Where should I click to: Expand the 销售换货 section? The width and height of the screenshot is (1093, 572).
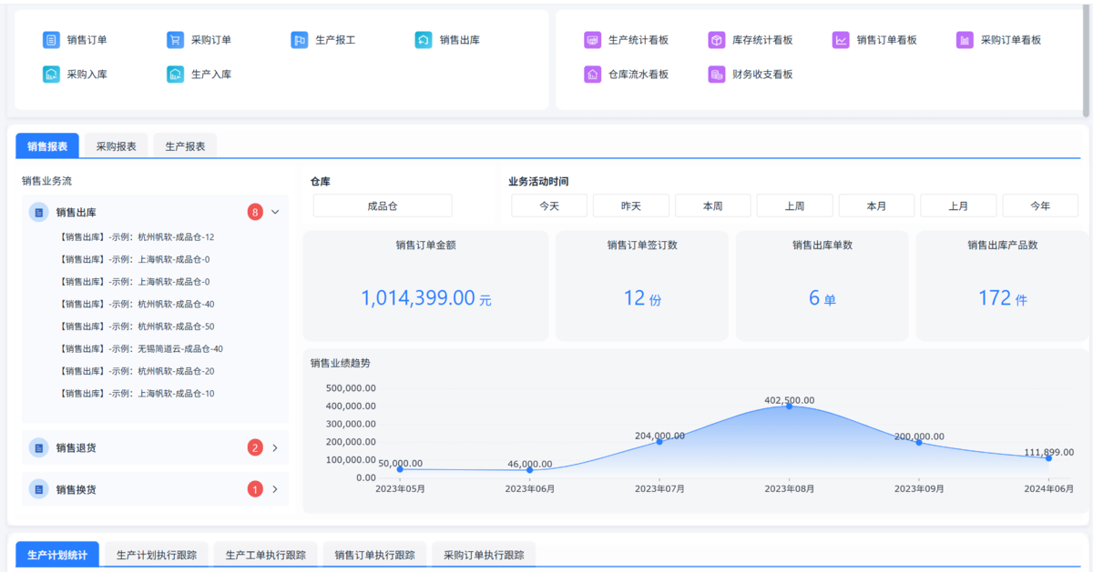click(x=275, y=489)
